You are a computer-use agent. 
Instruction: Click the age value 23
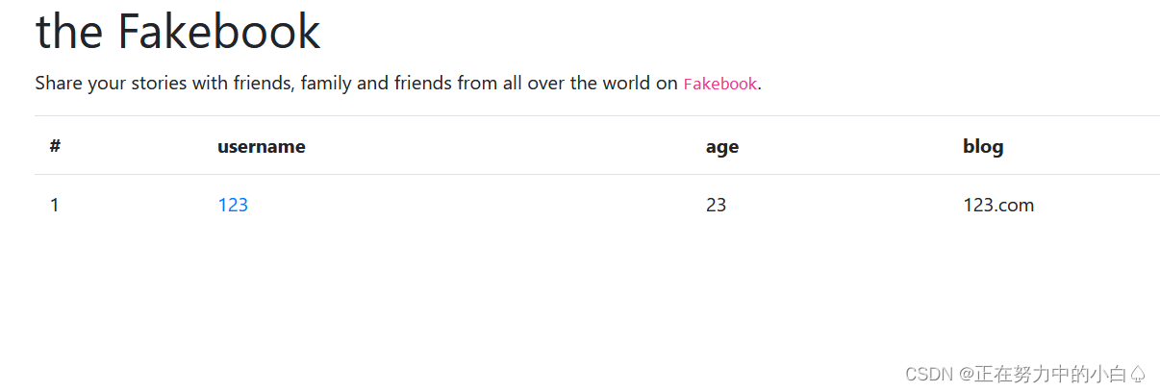coord(716,205)
